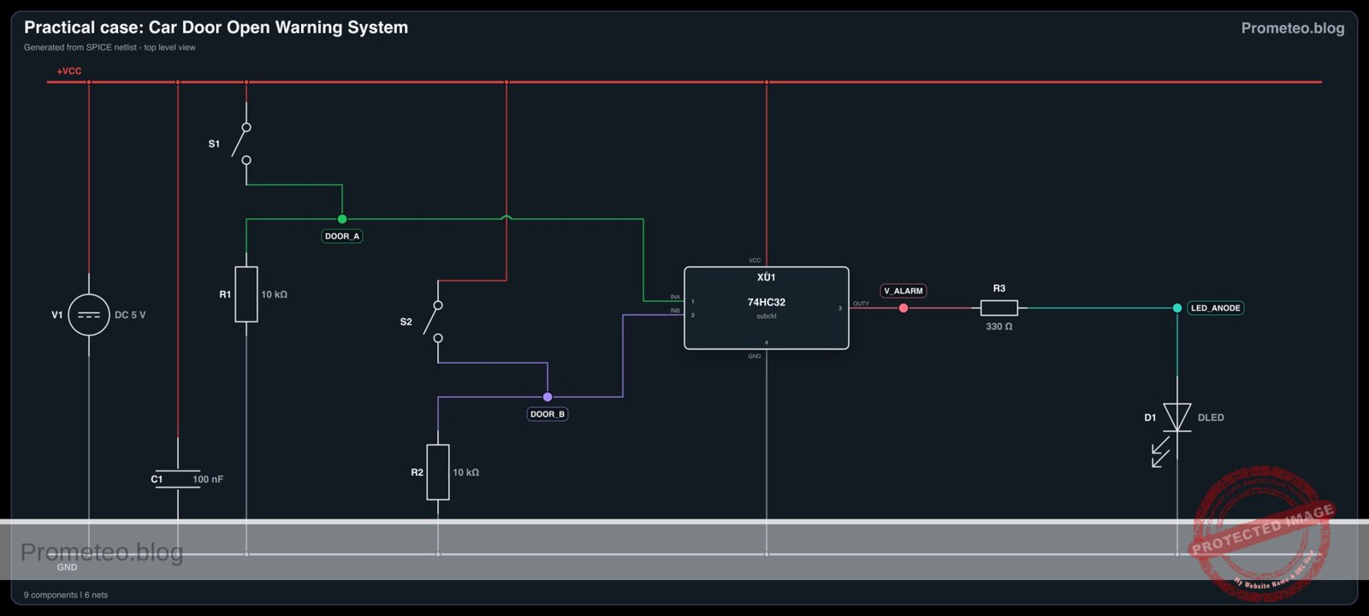Click the +VCC rail label
Viewport: 1369px width, 616px height.
69,71
